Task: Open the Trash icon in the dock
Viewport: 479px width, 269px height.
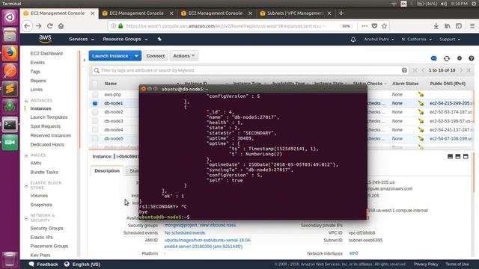Action: point(10,259)
